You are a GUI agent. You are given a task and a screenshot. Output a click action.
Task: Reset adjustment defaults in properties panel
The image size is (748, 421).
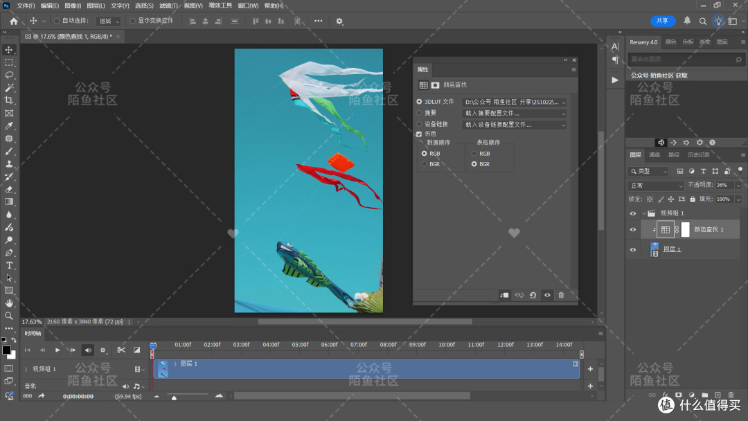coord(533,295)
